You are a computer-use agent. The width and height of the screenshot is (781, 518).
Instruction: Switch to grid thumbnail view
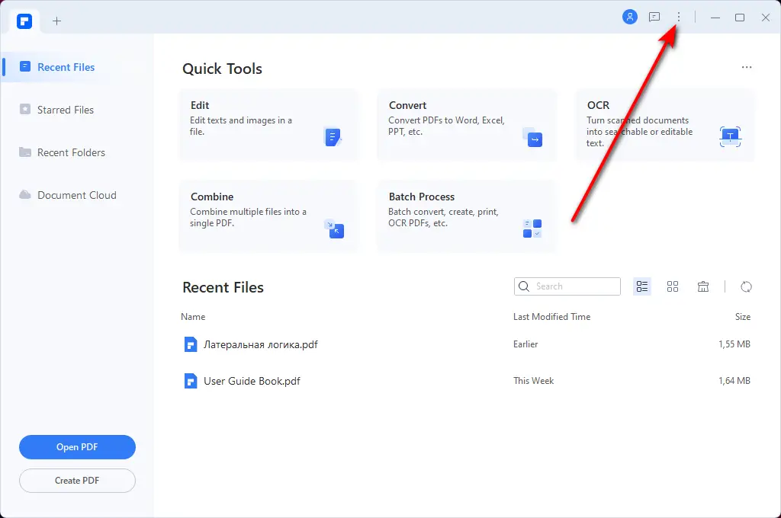point(673,286)
